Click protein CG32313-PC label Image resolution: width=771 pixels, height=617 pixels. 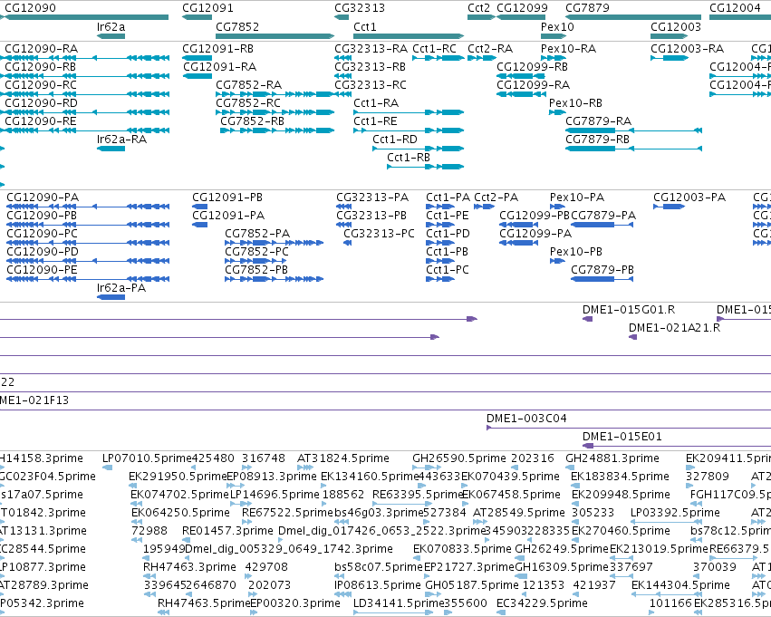click(379, 234)
